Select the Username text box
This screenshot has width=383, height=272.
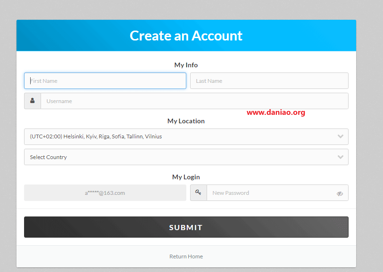pos(194,101)
